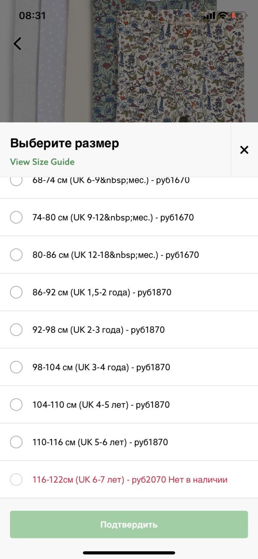Choose the 104-110 см radio button
Screen dimensions: 258x559
coord(16,405)
